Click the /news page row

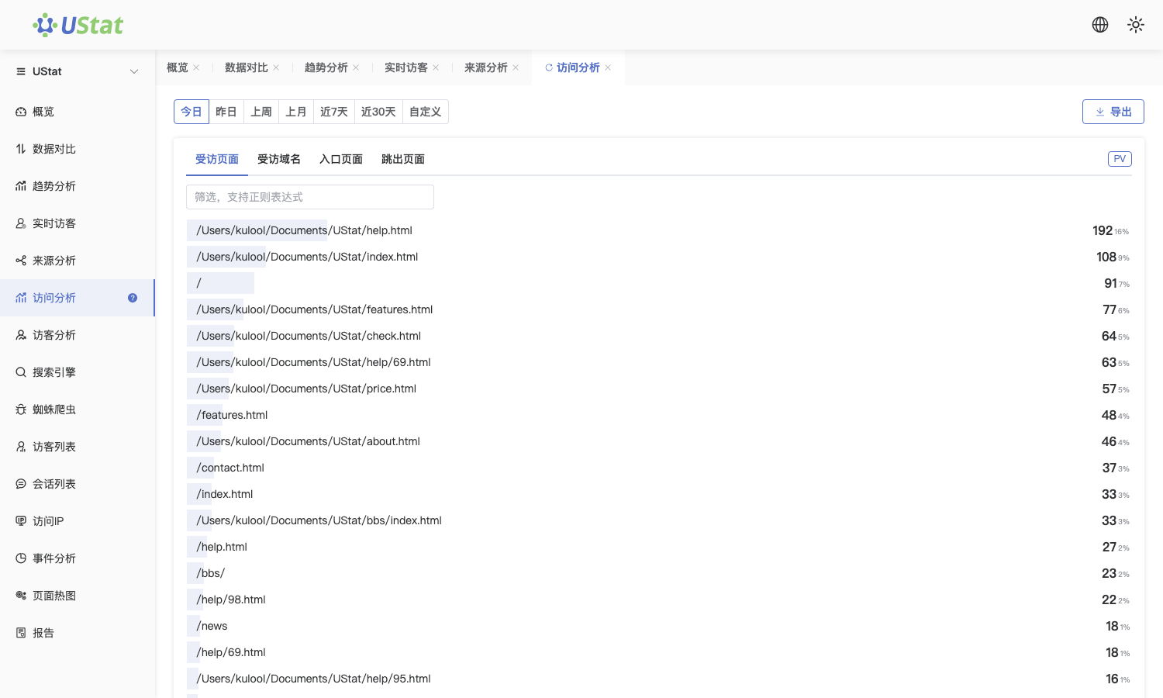pyautogui.click(x=659, y=626)
